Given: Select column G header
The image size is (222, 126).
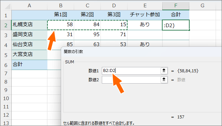Looking at the screenshot, I should (202, 6).
